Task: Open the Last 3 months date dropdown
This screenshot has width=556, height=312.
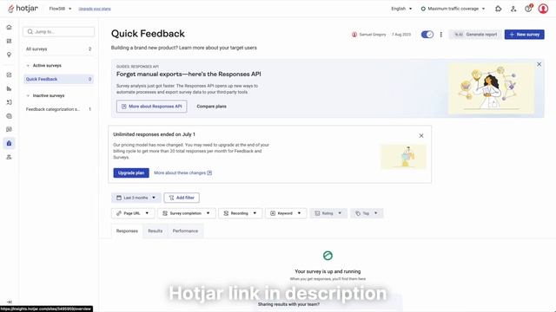Action: (136, 198)
